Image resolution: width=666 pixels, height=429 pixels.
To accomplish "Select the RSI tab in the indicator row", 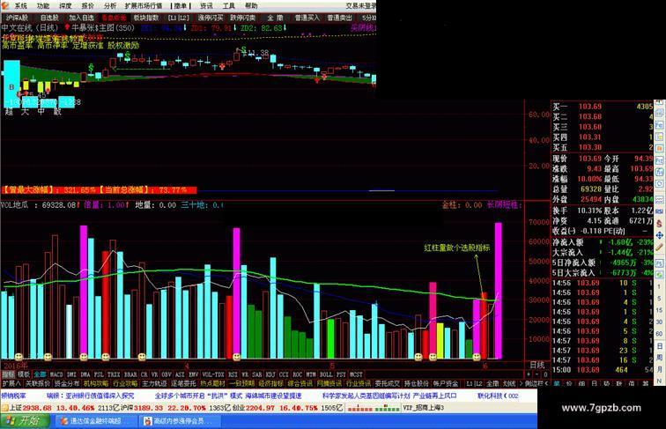I will point(233,374).
